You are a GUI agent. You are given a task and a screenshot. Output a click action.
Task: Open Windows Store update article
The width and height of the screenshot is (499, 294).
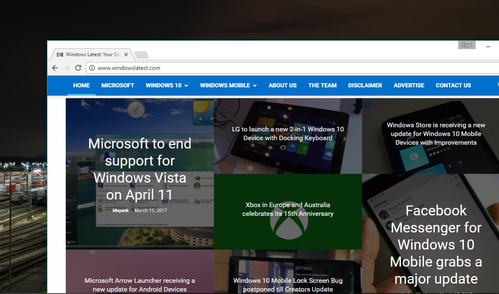point(436,134)
